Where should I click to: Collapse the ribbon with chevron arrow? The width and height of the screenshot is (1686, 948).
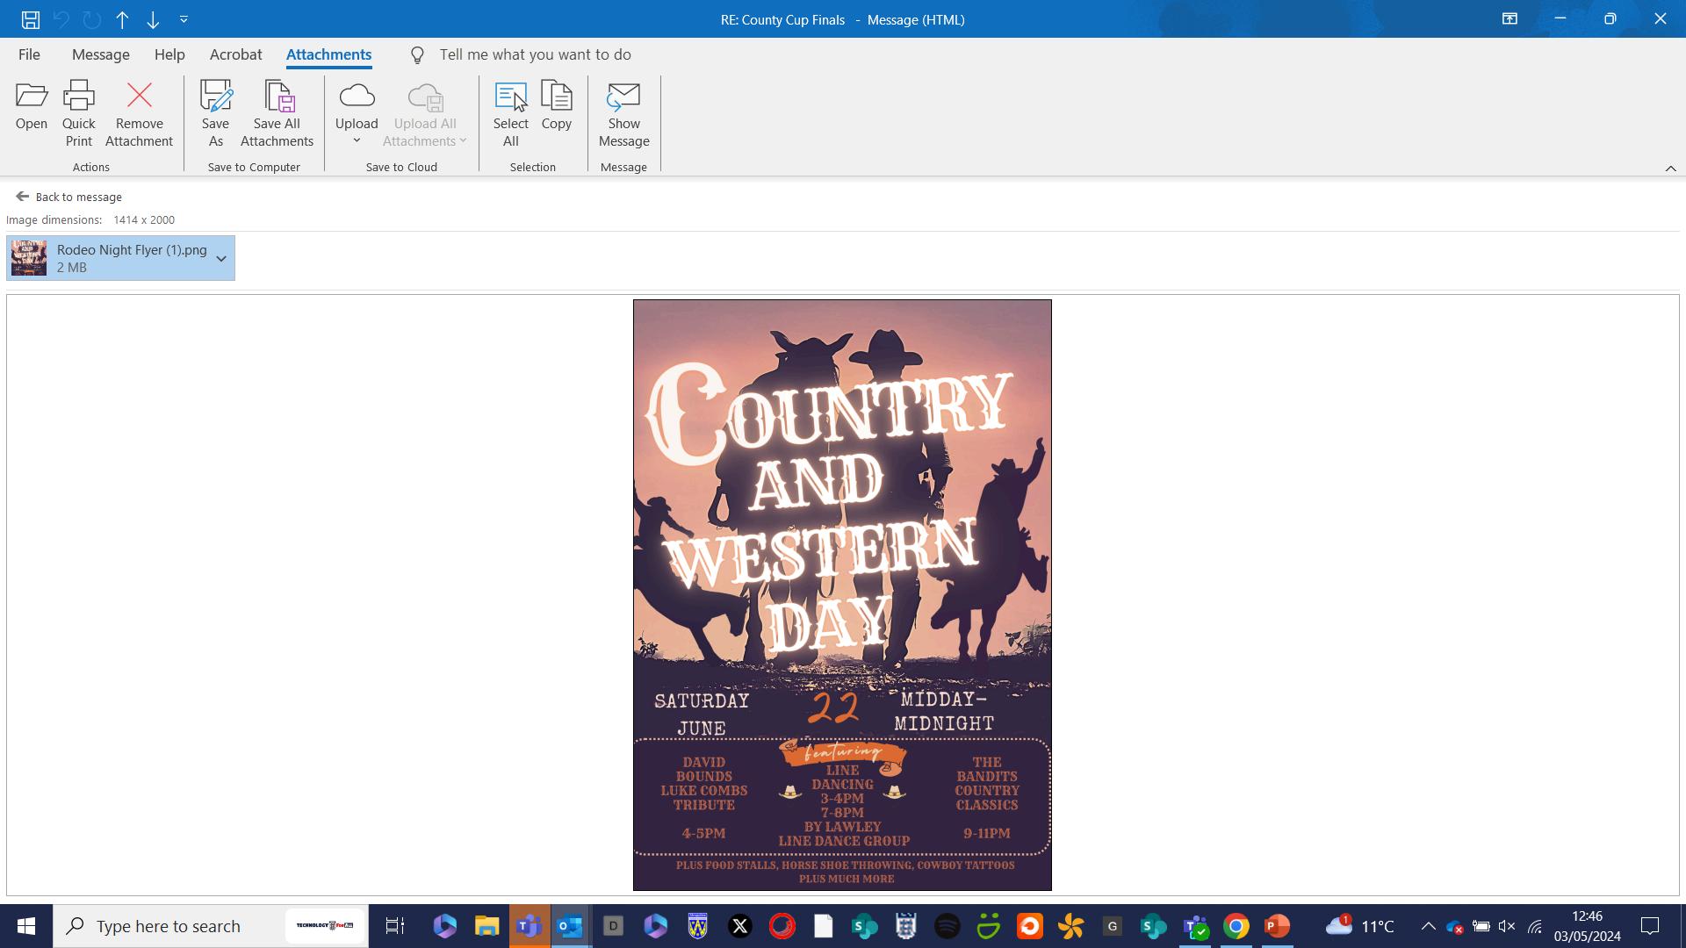(1670, 169)
